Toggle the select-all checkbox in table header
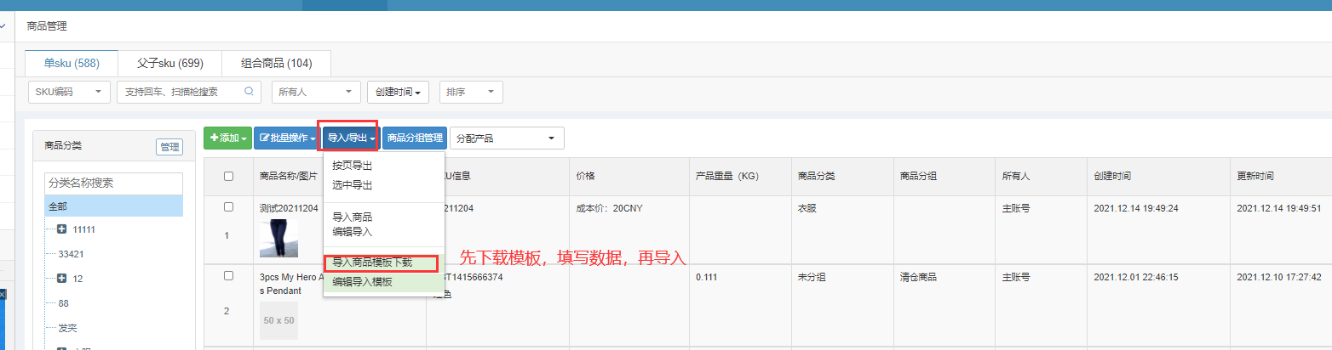 click(227, 177)
